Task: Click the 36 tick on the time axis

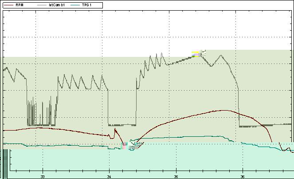Action: point(243,175)
